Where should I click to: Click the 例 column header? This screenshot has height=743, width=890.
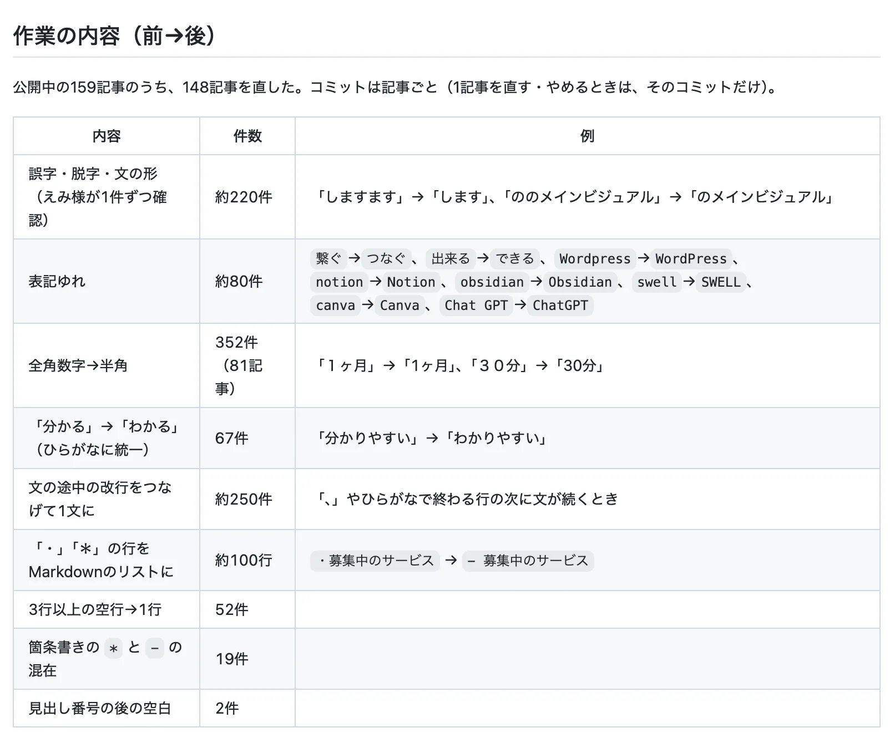[588, 136]
